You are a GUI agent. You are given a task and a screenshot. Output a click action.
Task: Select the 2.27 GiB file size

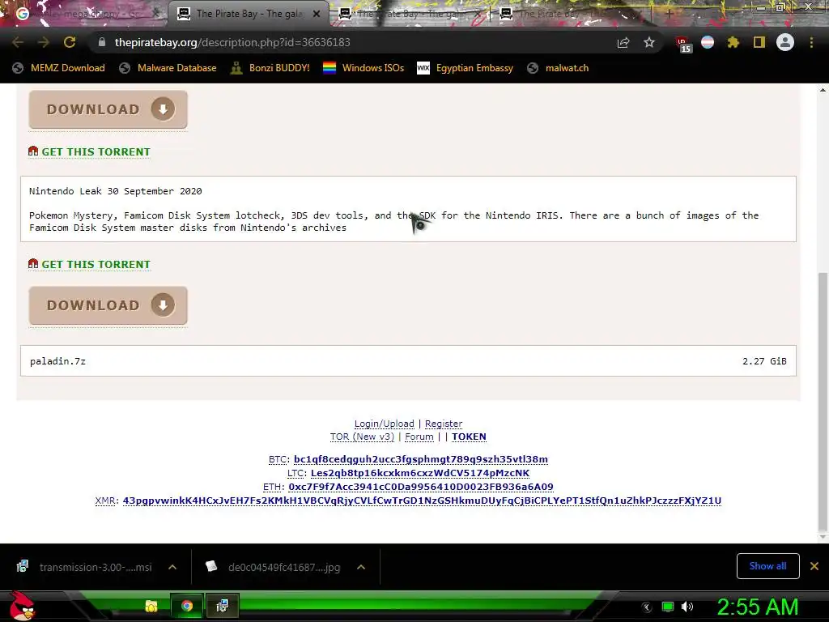764,361
